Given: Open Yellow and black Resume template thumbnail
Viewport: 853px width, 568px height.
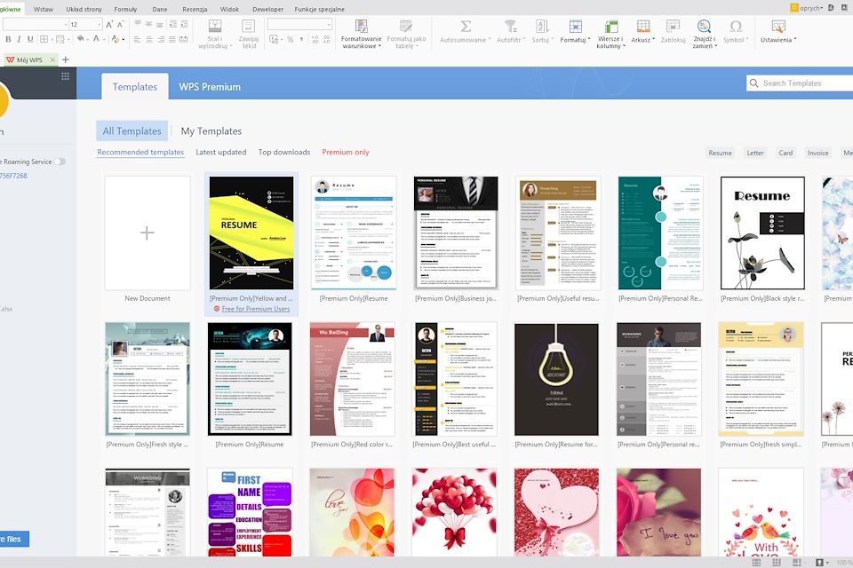Looking at the screenshot, I should click(x=251, y=233).
